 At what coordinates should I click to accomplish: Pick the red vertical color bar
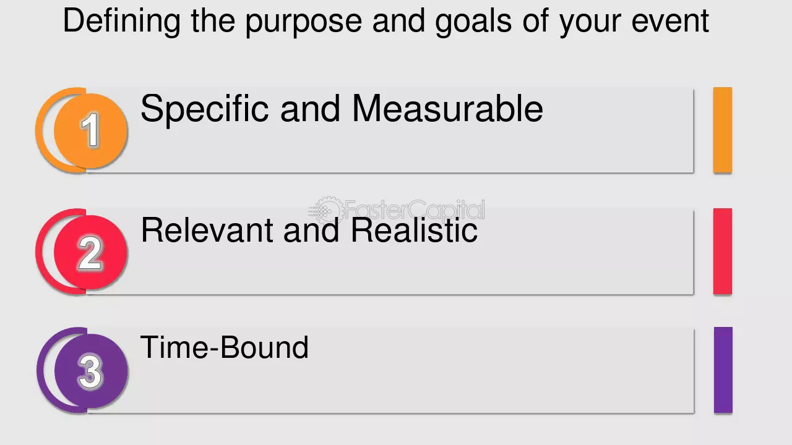click(723, 251)
